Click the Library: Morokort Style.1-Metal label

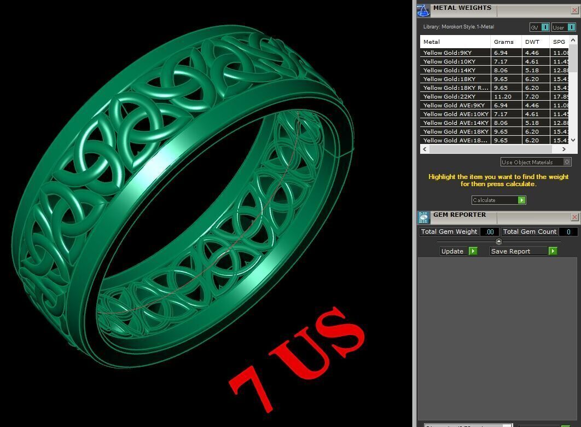(458, 27)
